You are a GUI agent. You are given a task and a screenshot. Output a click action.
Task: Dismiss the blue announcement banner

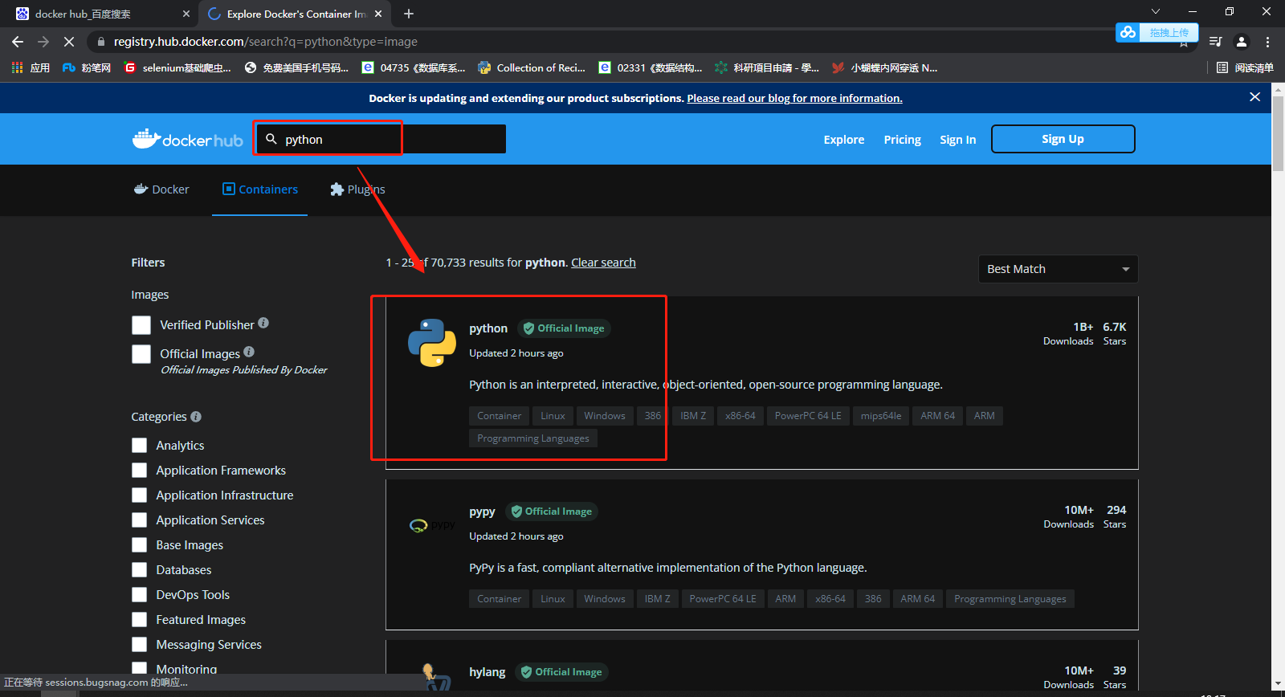[1254, 97]
